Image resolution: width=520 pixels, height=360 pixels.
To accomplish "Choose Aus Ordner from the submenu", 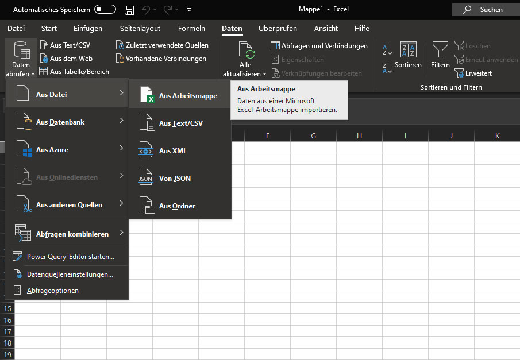I will 179,204.
